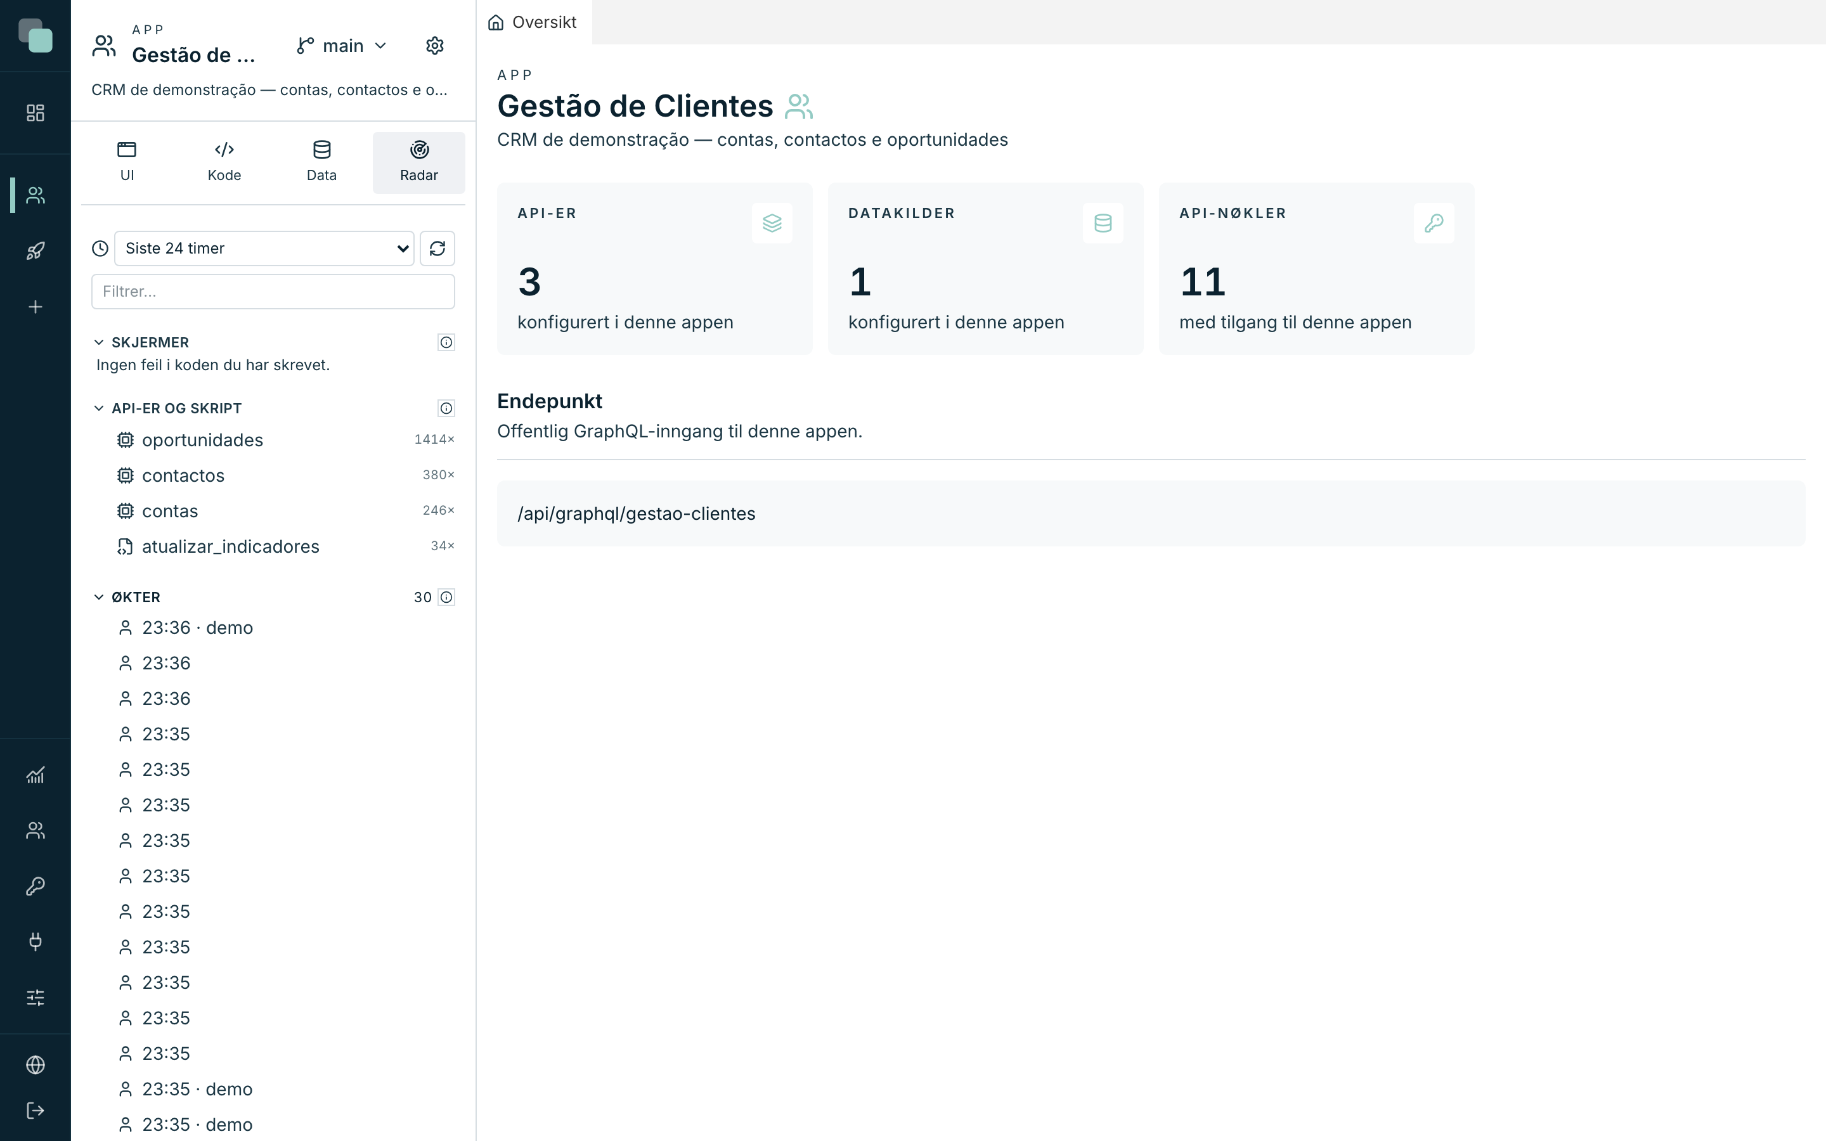Image resolution: width=1826 pixels, height=1141 pixels.
Task: Select the Radar tab
Action: (x=418, y=162)
